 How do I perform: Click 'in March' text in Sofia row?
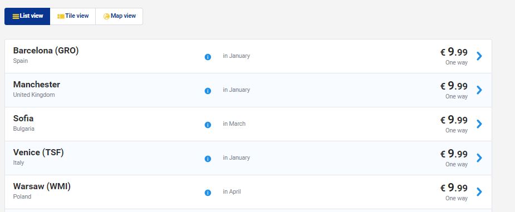[234, 124]
